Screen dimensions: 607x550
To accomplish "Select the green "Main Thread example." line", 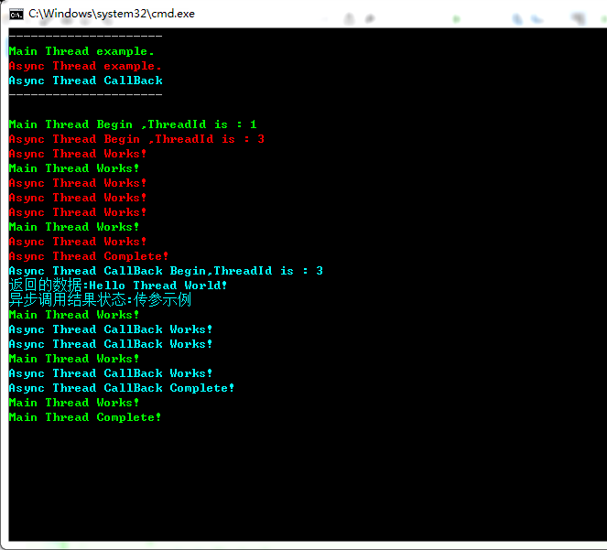I will (81, 51).
